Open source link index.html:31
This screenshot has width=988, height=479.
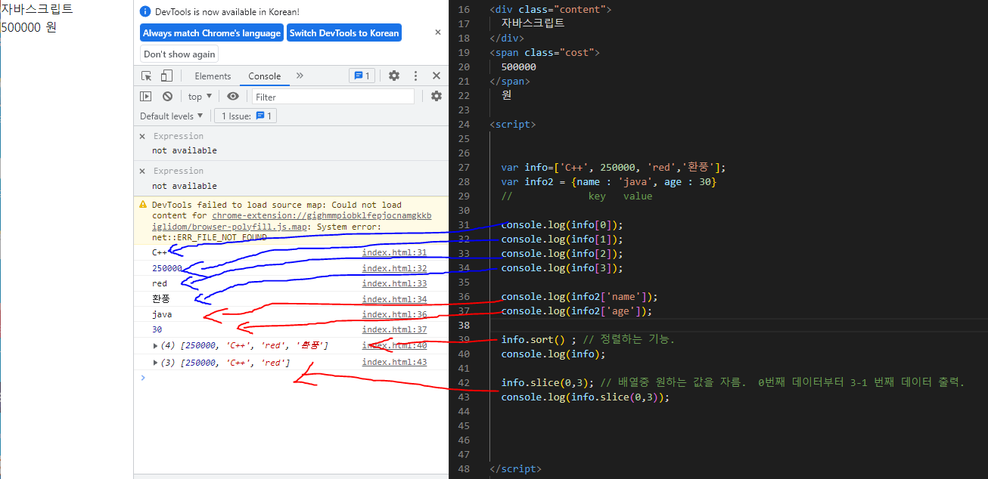click(394, 253)
